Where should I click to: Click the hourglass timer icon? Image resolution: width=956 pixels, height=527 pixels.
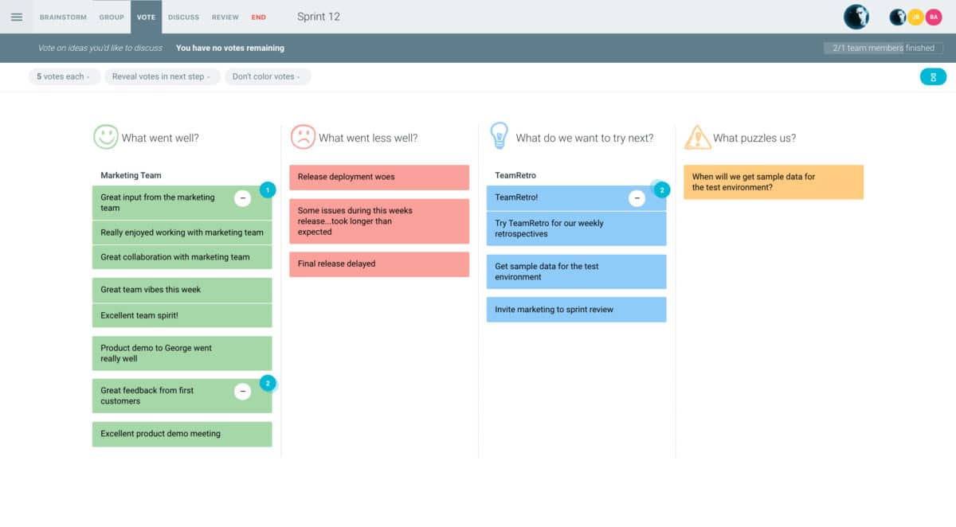click(933, 76)
